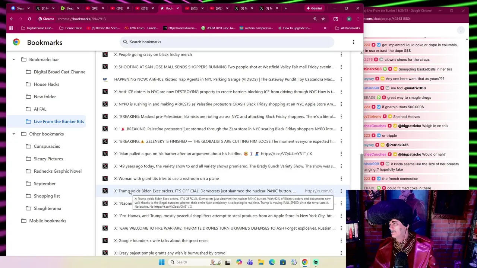
Task: Open more actions for the Gateway Pundit bookmark
Action: pos(341,79)
